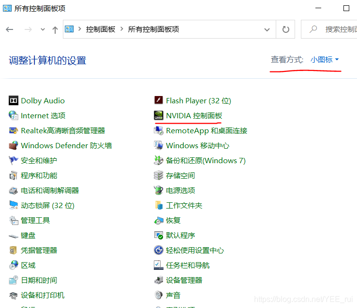Viewport: 357px width, 308px height.
Task: Click the 工作文件夹 folder icon
Action: click(x=159, y=205)
